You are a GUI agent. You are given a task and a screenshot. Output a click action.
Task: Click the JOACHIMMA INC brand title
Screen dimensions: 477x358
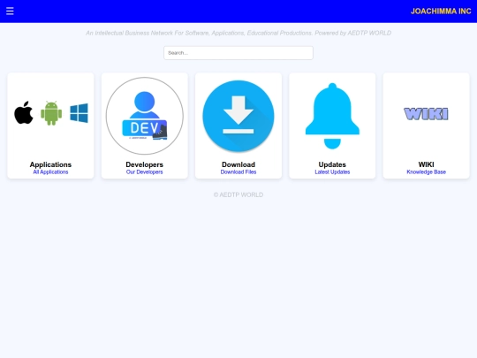coord(441,11)
